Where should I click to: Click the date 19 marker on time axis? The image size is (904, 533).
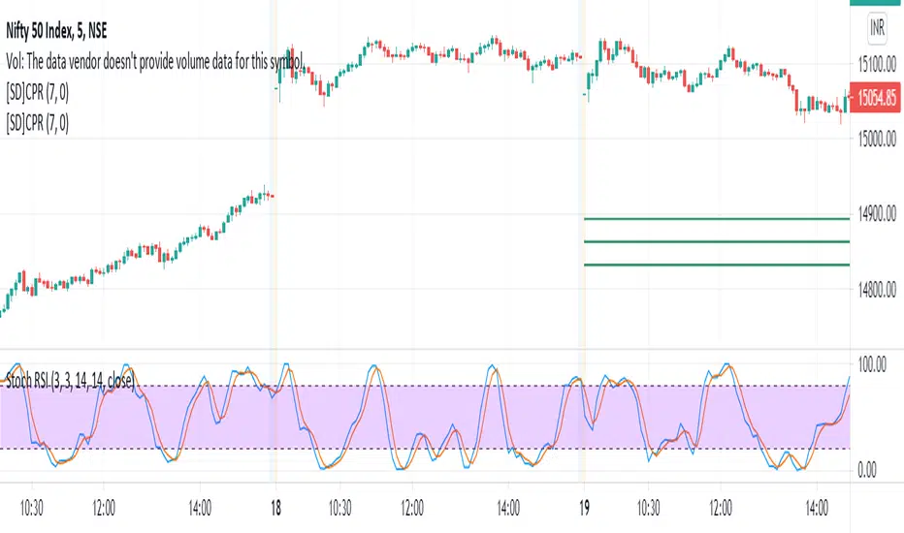583,505
